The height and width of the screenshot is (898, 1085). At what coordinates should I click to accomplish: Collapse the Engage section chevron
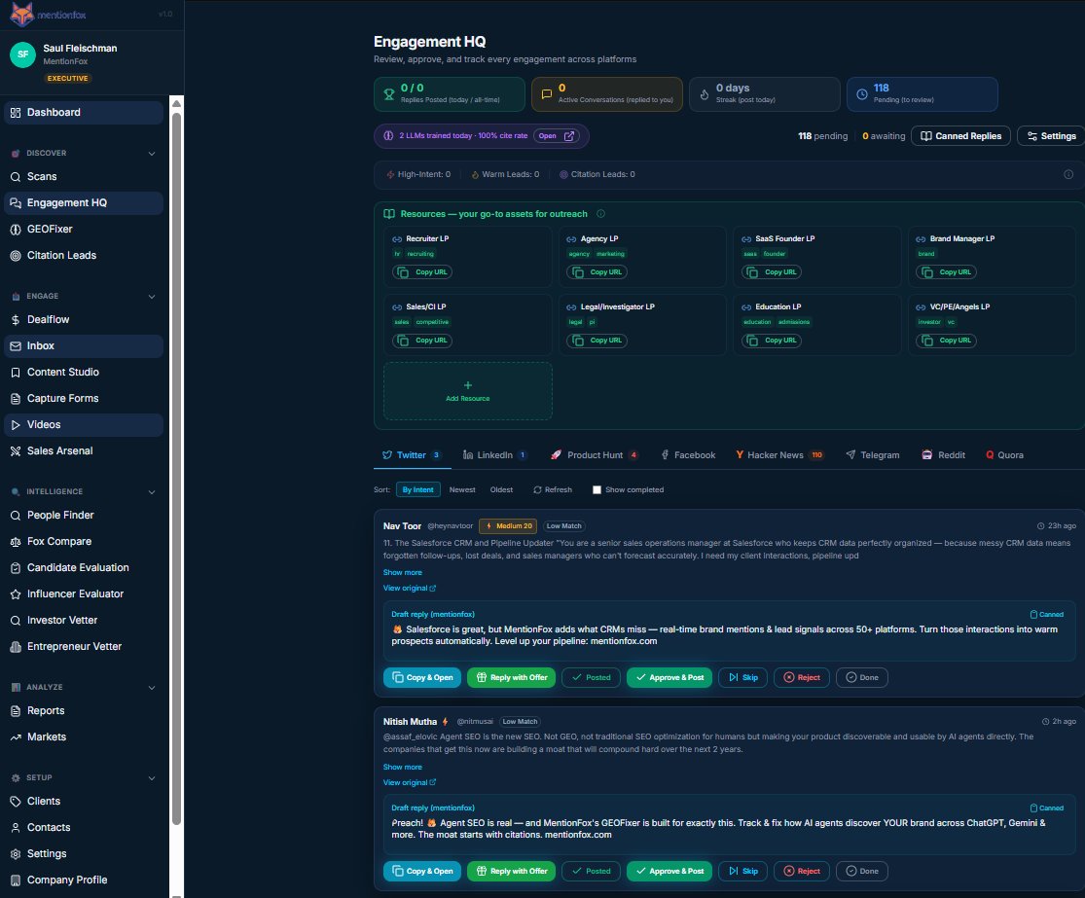pos(152,297)
